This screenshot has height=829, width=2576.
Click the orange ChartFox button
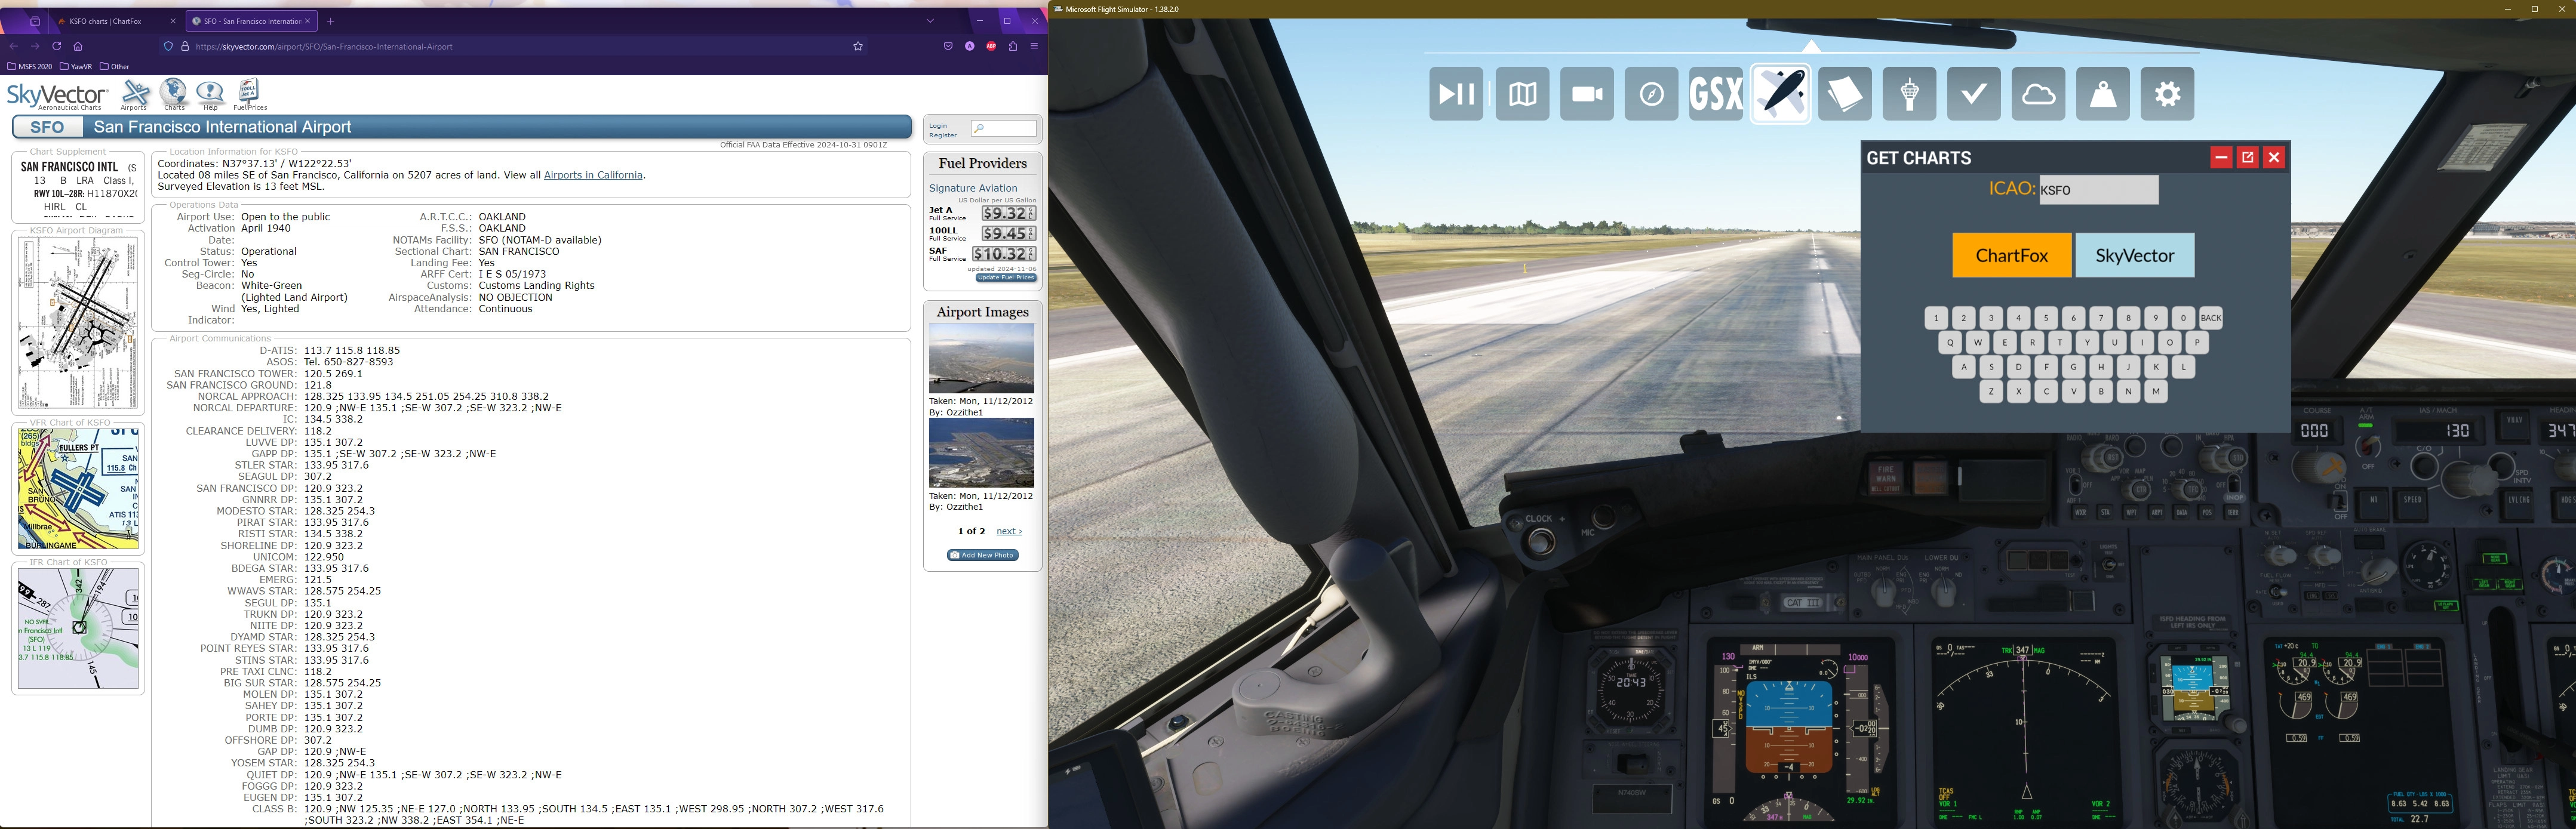tap(2012, 255)
